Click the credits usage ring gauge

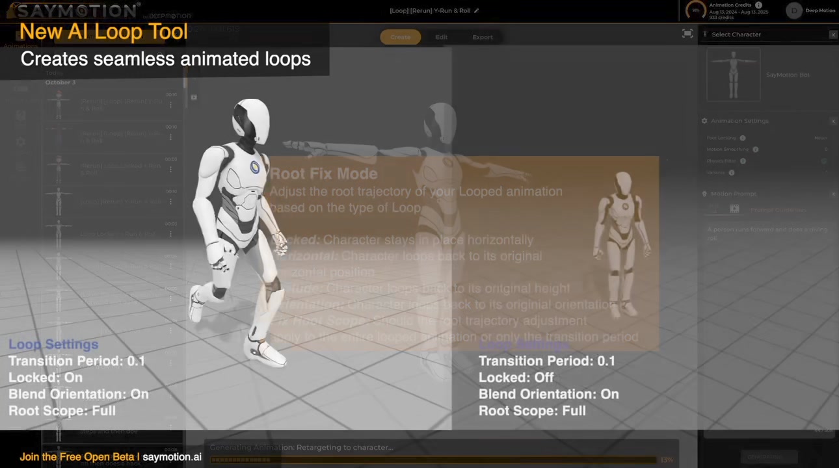click(x=695, y=10)
